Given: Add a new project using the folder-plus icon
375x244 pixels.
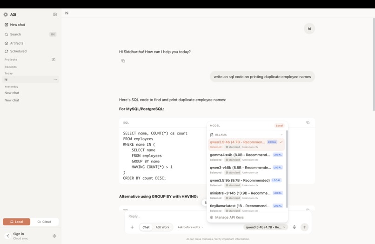Looking at the screenshot, I should point(54,60).
